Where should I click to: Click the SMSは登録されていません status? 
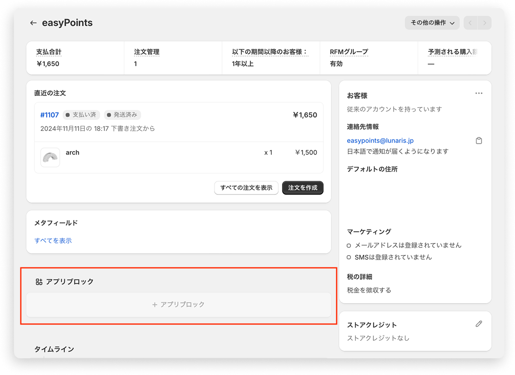393,257
